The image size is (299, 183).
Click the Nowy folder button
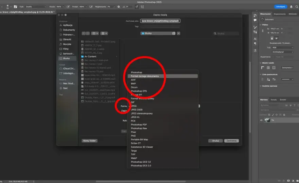click(x=89, y=141)
